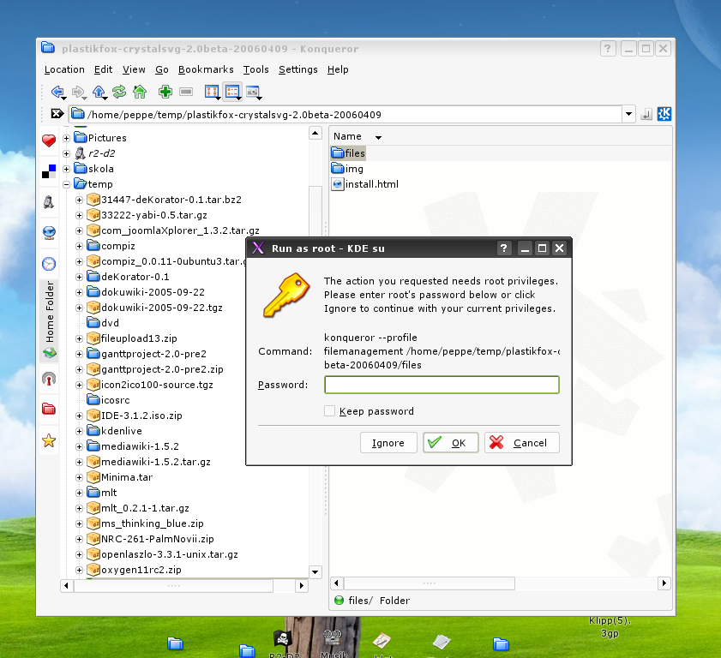Click the Ignore button

tap(388, 442)
